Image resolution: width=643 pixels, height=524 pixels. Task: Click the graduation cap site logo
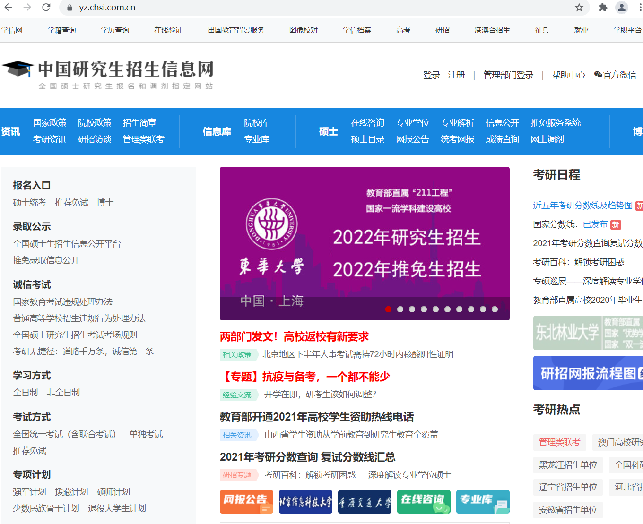(17, 69)
